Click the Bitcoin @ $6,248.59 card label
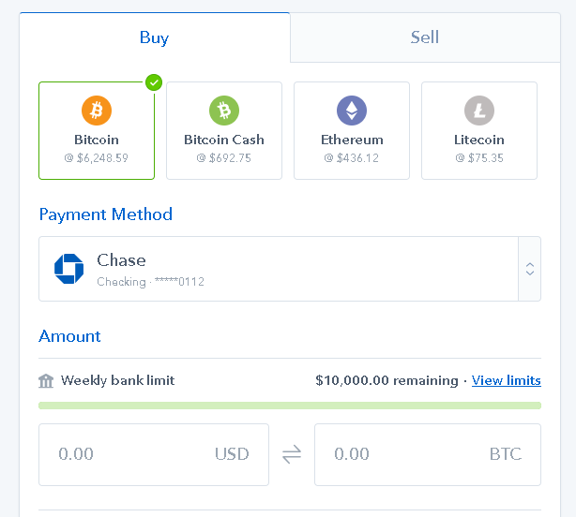Image resolution: width=576 pixels, height=517 pixels. tap(97, 149)
